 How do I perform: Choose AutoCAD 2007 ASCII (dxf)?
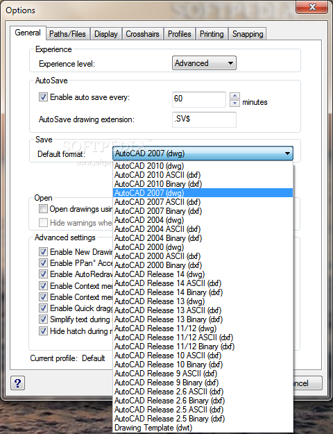point(203,202)
